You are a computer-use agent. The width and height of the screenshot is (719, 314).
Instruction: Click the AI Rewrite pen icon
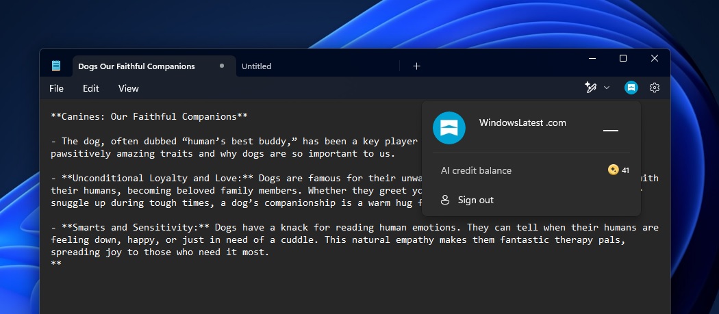pos(590,88)
